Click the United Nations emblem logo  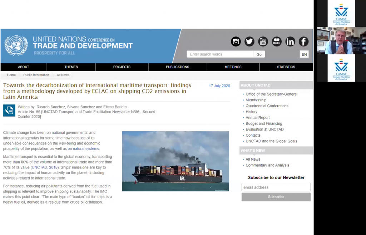coord(16,45)
